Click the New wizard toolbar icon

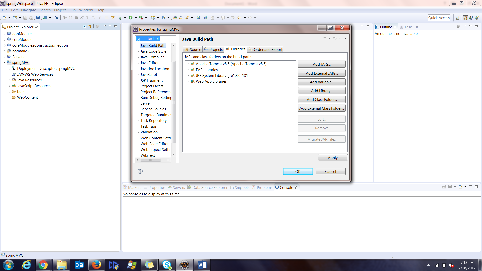tap(4, 18)
